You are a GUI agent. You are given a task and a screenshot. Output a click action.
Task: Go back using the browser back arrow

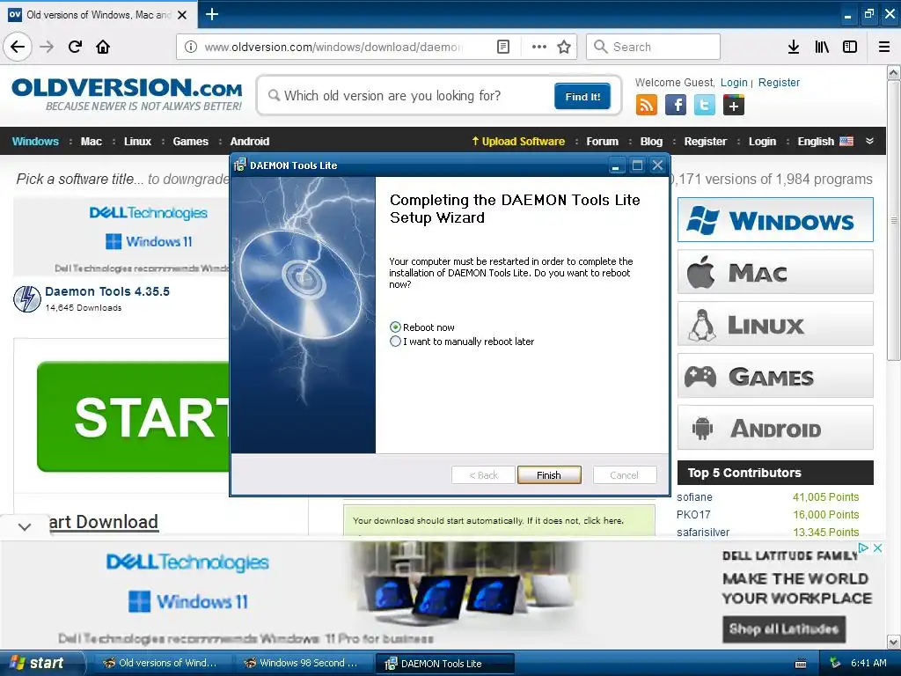point(18,47)
